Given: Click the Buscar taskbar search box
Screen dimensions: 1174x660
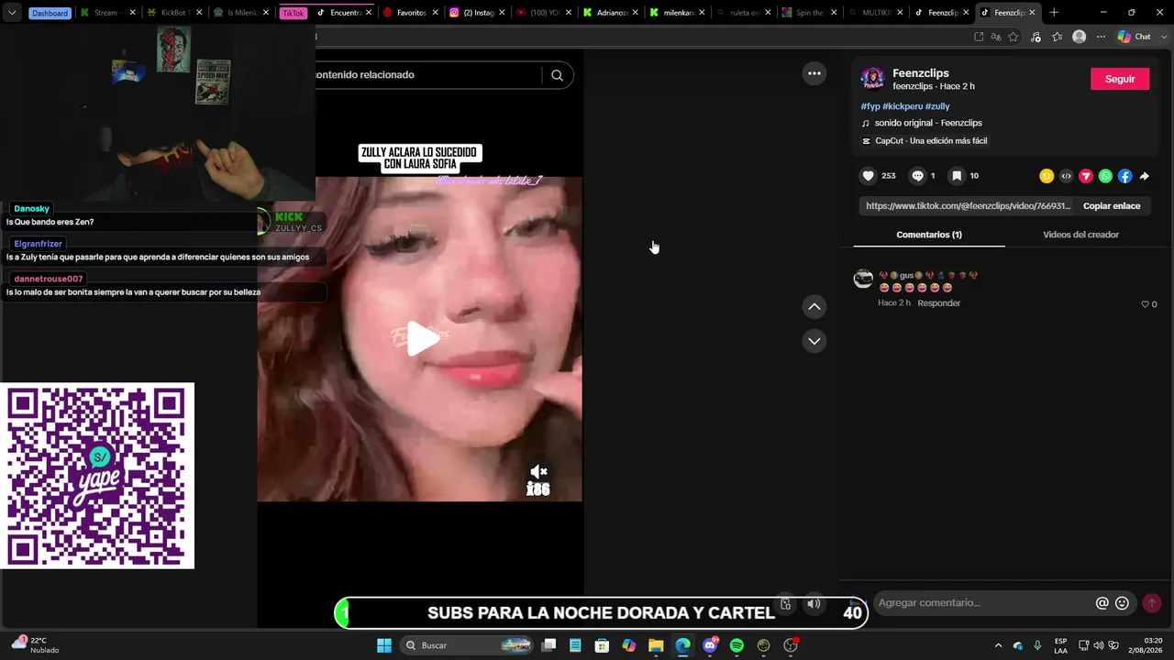Looking at the screenshot, I should pos(468,645).
